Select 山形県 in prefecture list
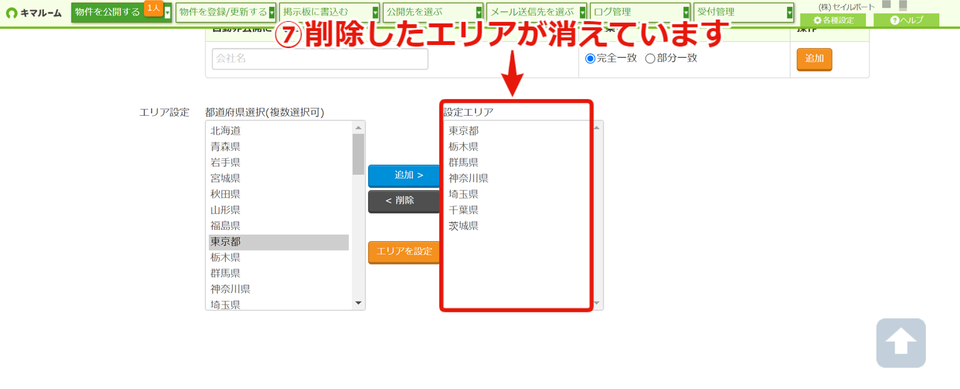This screenshot has width=960, height=389. (279, 210)
